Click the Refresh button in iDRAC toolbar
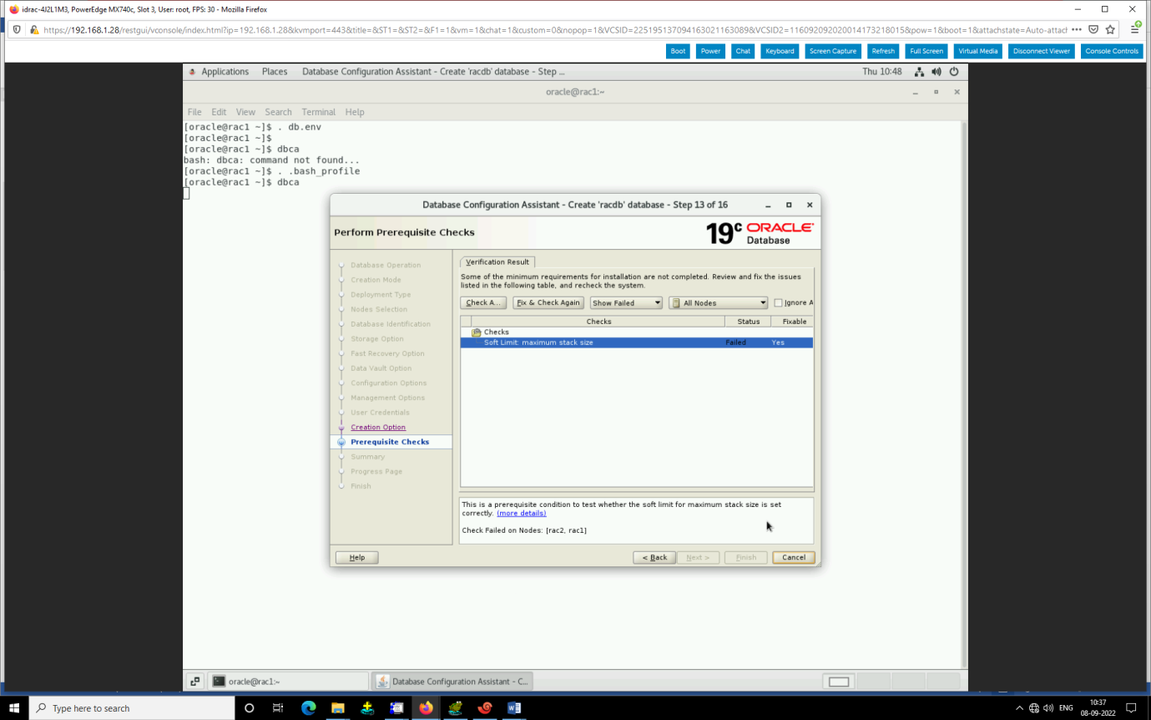This screenshot has height=720, width=1151. (883, 51)
